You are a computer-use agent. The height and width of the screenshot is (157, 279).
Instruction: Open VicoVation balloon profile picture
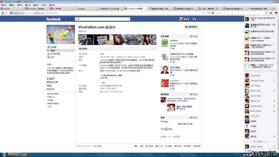[x=61, y=34]
